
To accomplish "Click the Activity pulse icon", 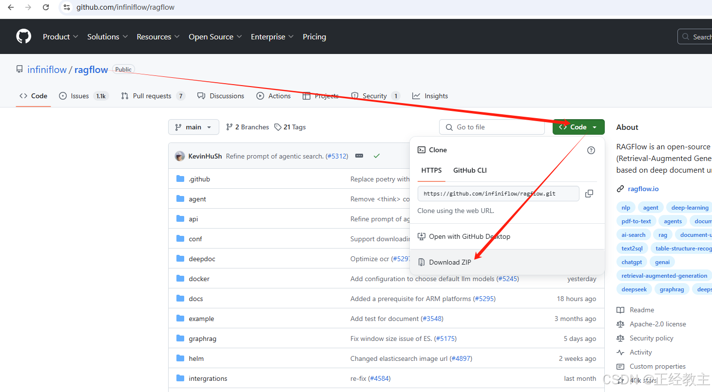I will tap(620, 353).
